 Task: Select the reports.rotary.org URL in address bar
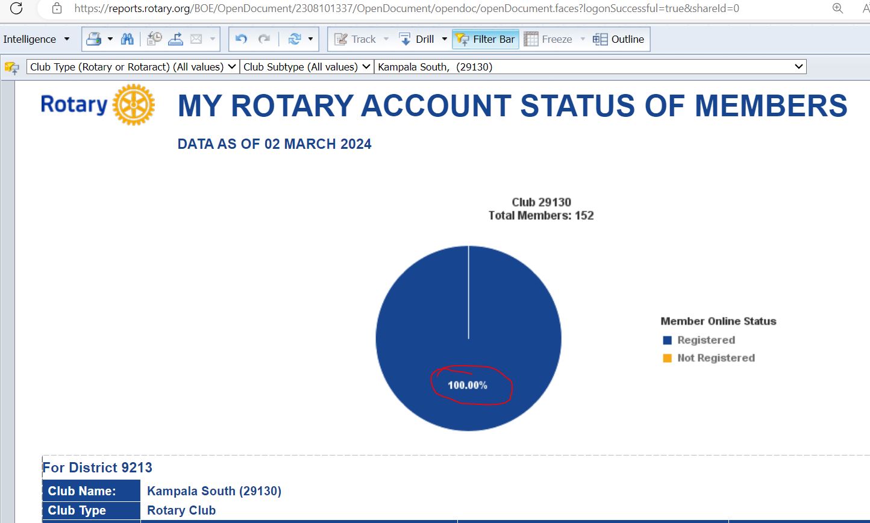407,8
